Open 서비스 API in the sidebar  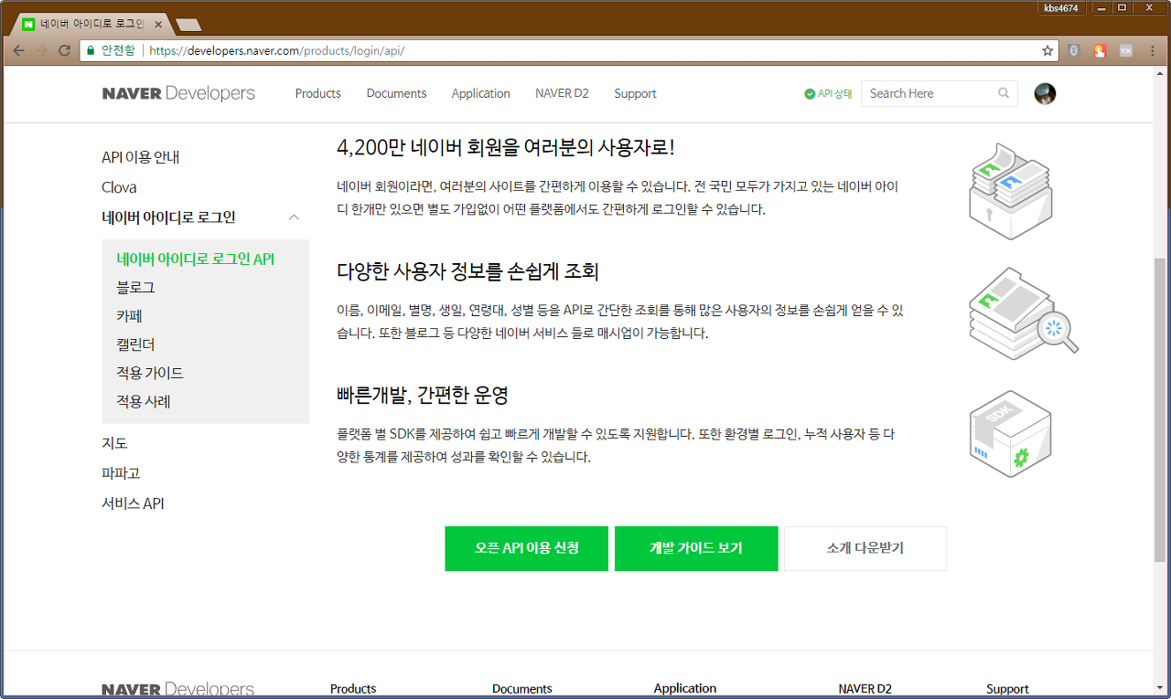click(133, 503)
